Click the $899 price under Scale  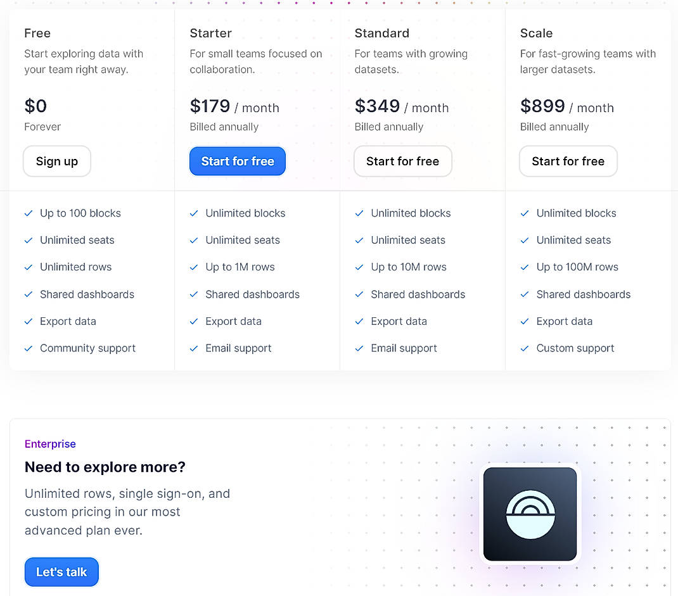[543, 106]
